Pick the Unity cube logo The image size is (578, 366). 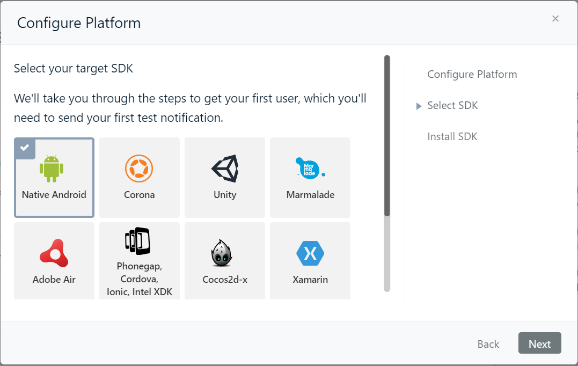(225, 169)
